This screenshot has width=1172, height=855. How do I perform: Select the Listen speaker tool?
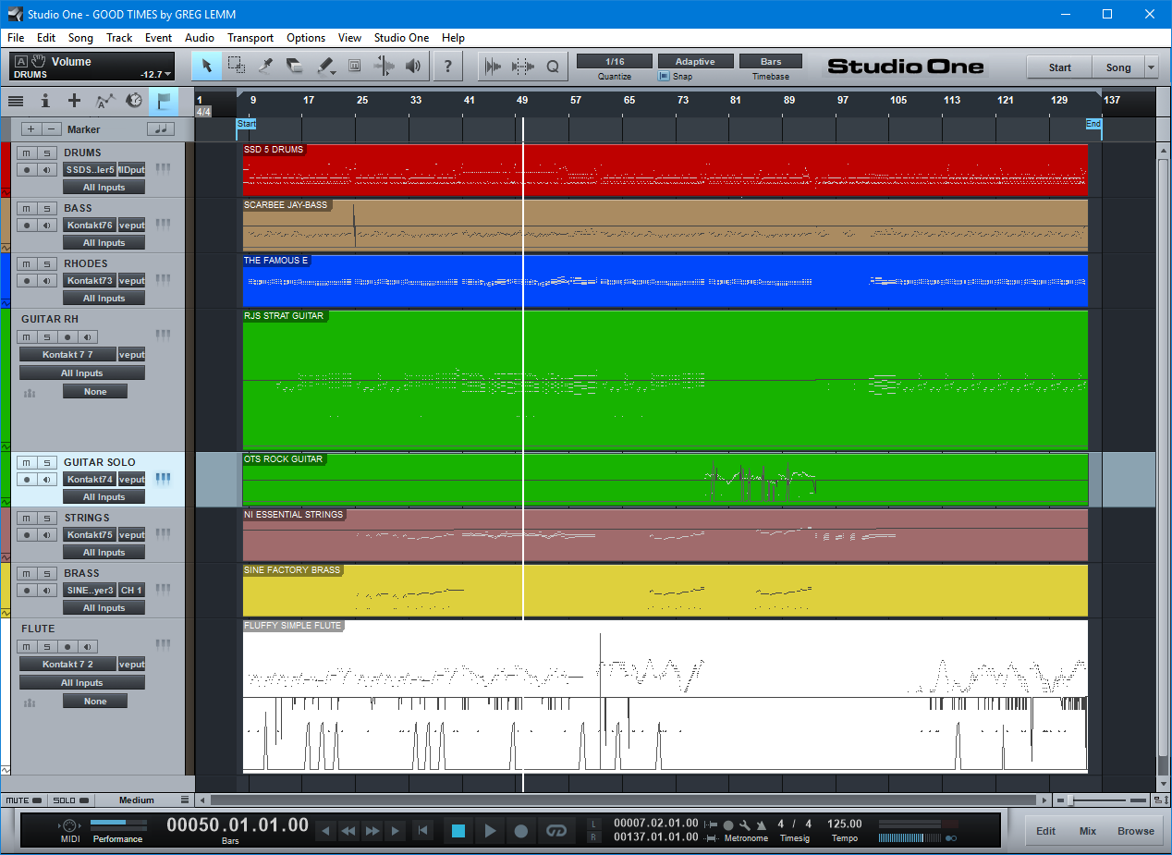(413, 66)
